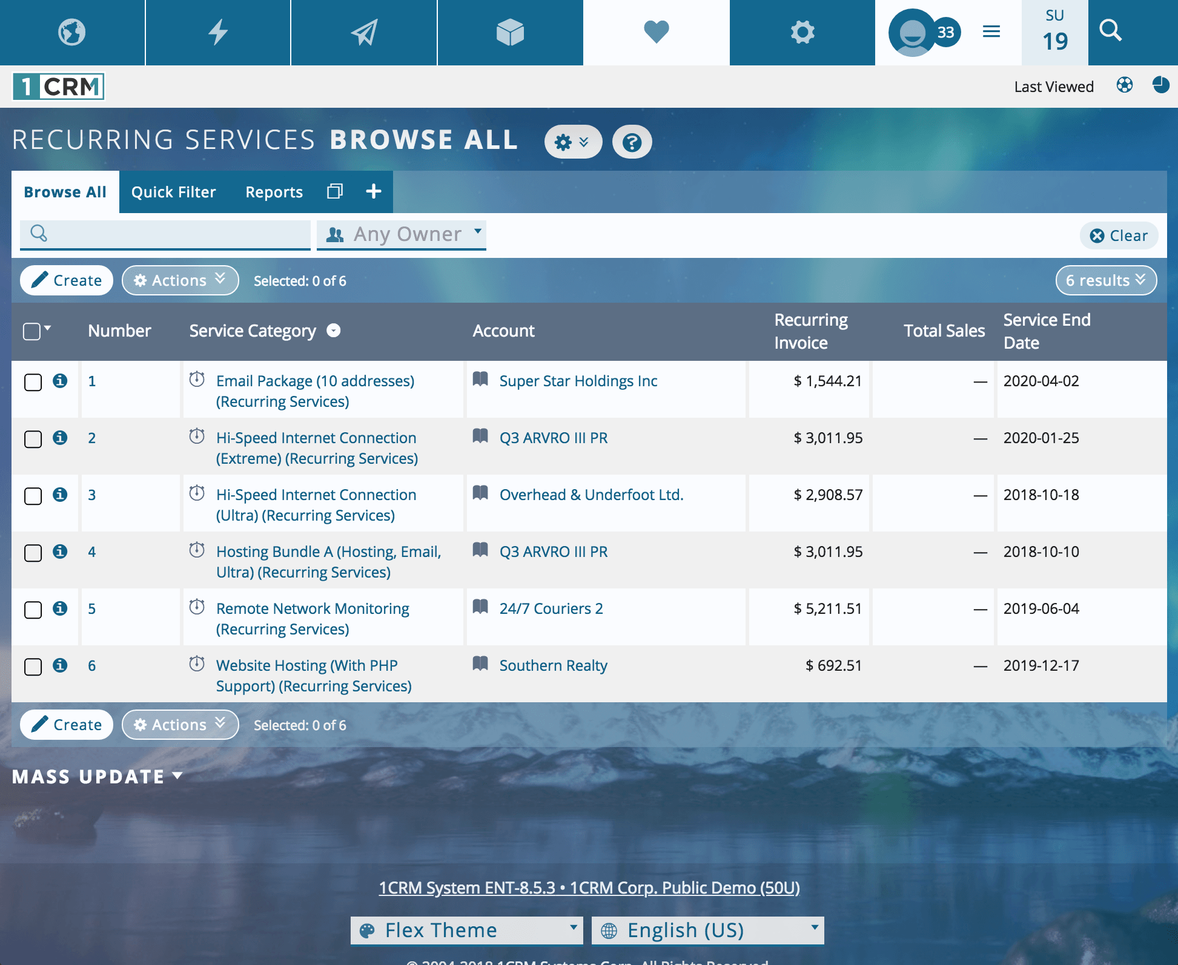This screenshot has width=1178, height=965.
Task: Select the heart navigation tab
Action: pyautogui.click(x=657, y=32)
